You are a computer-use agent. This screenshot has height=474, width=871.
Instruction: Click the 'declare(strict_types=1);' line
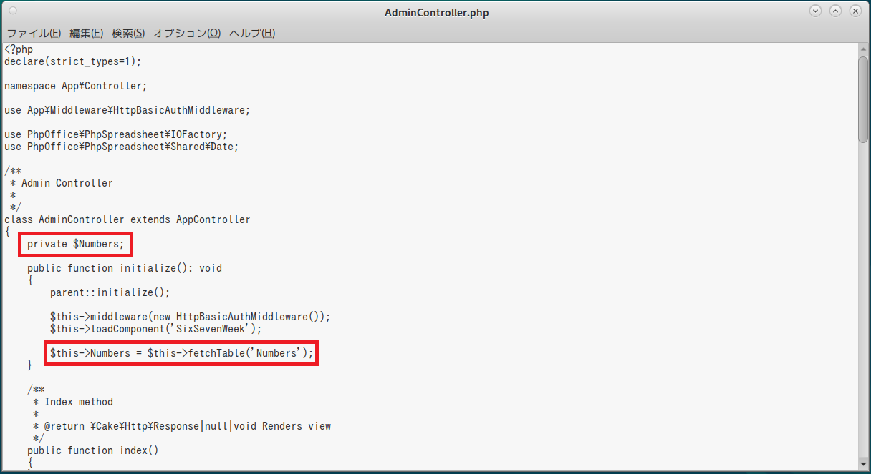coord(72,61)
